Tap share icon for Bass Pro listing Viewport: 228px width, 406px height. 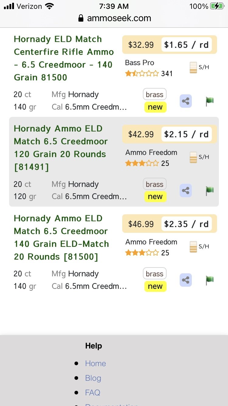click(x=185, y=101)
